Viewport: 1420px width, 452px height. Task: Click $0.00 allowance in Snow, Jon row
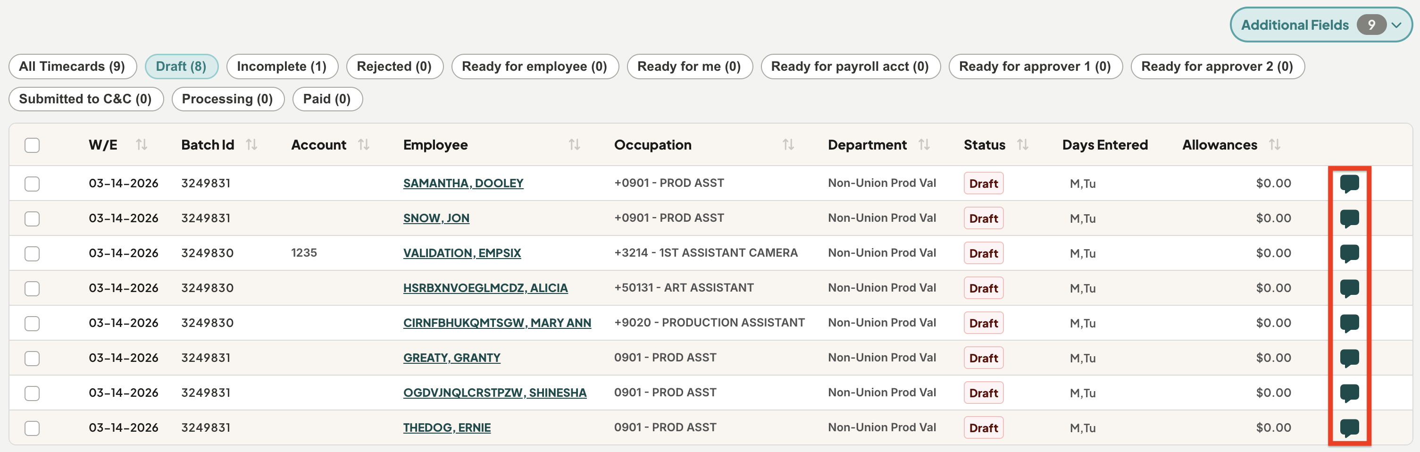[1273, 218]
